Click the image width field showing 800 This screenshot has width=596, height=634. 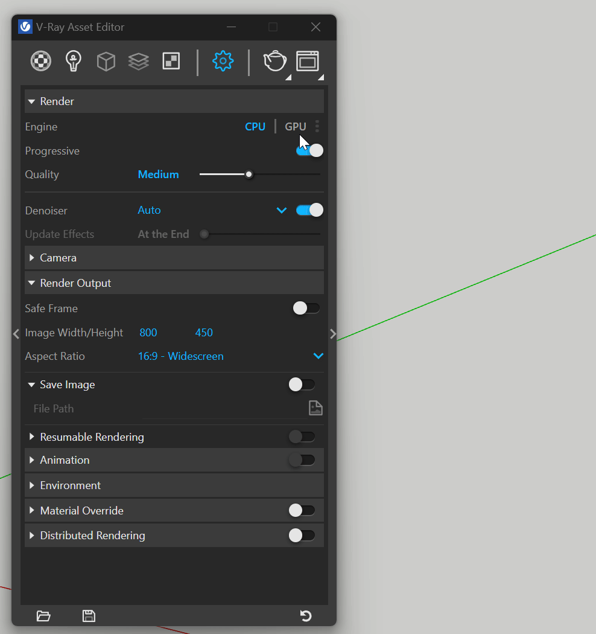click(x=148, y=333)
